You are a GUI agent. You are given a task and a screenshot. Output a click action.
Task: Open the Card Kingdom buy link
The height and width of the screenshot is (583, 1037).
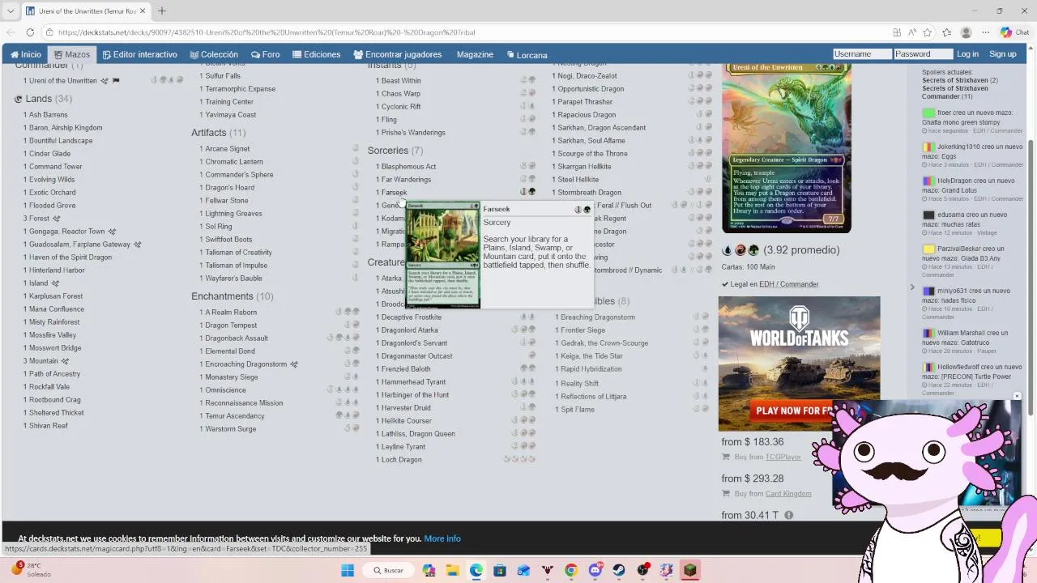click(x=788, y=494)
